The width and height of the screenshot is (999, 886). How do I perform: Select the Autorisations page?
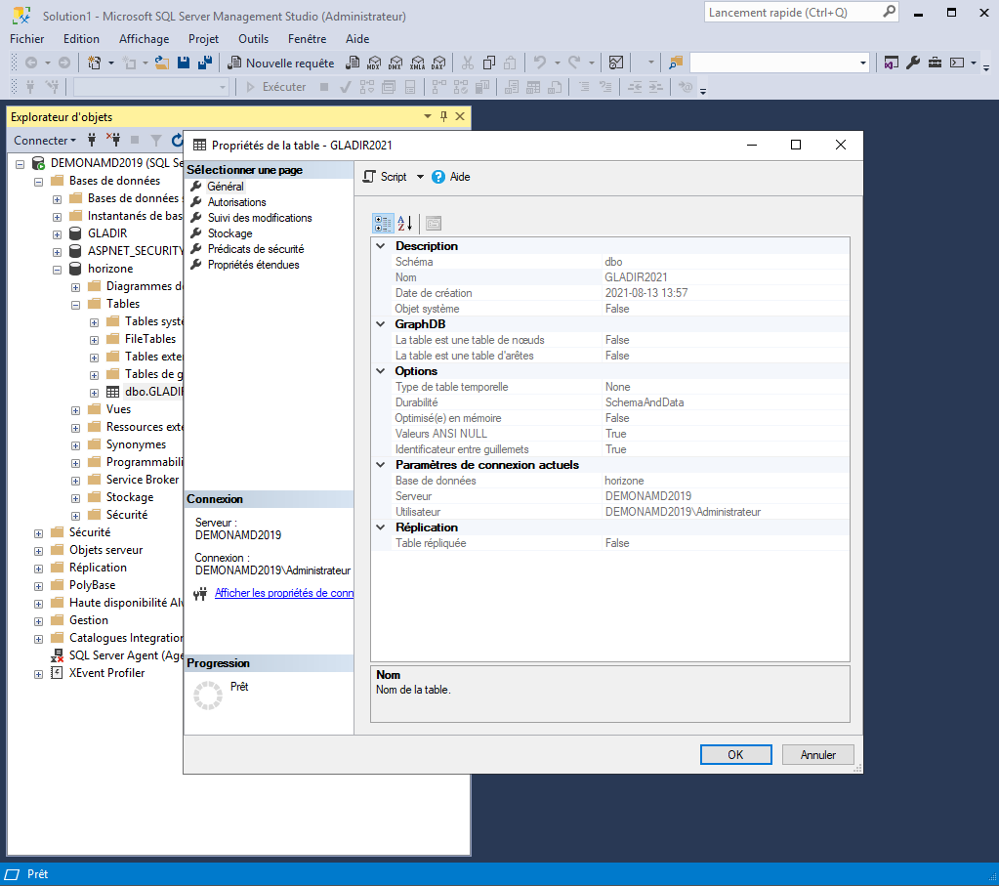click(236, 202)
